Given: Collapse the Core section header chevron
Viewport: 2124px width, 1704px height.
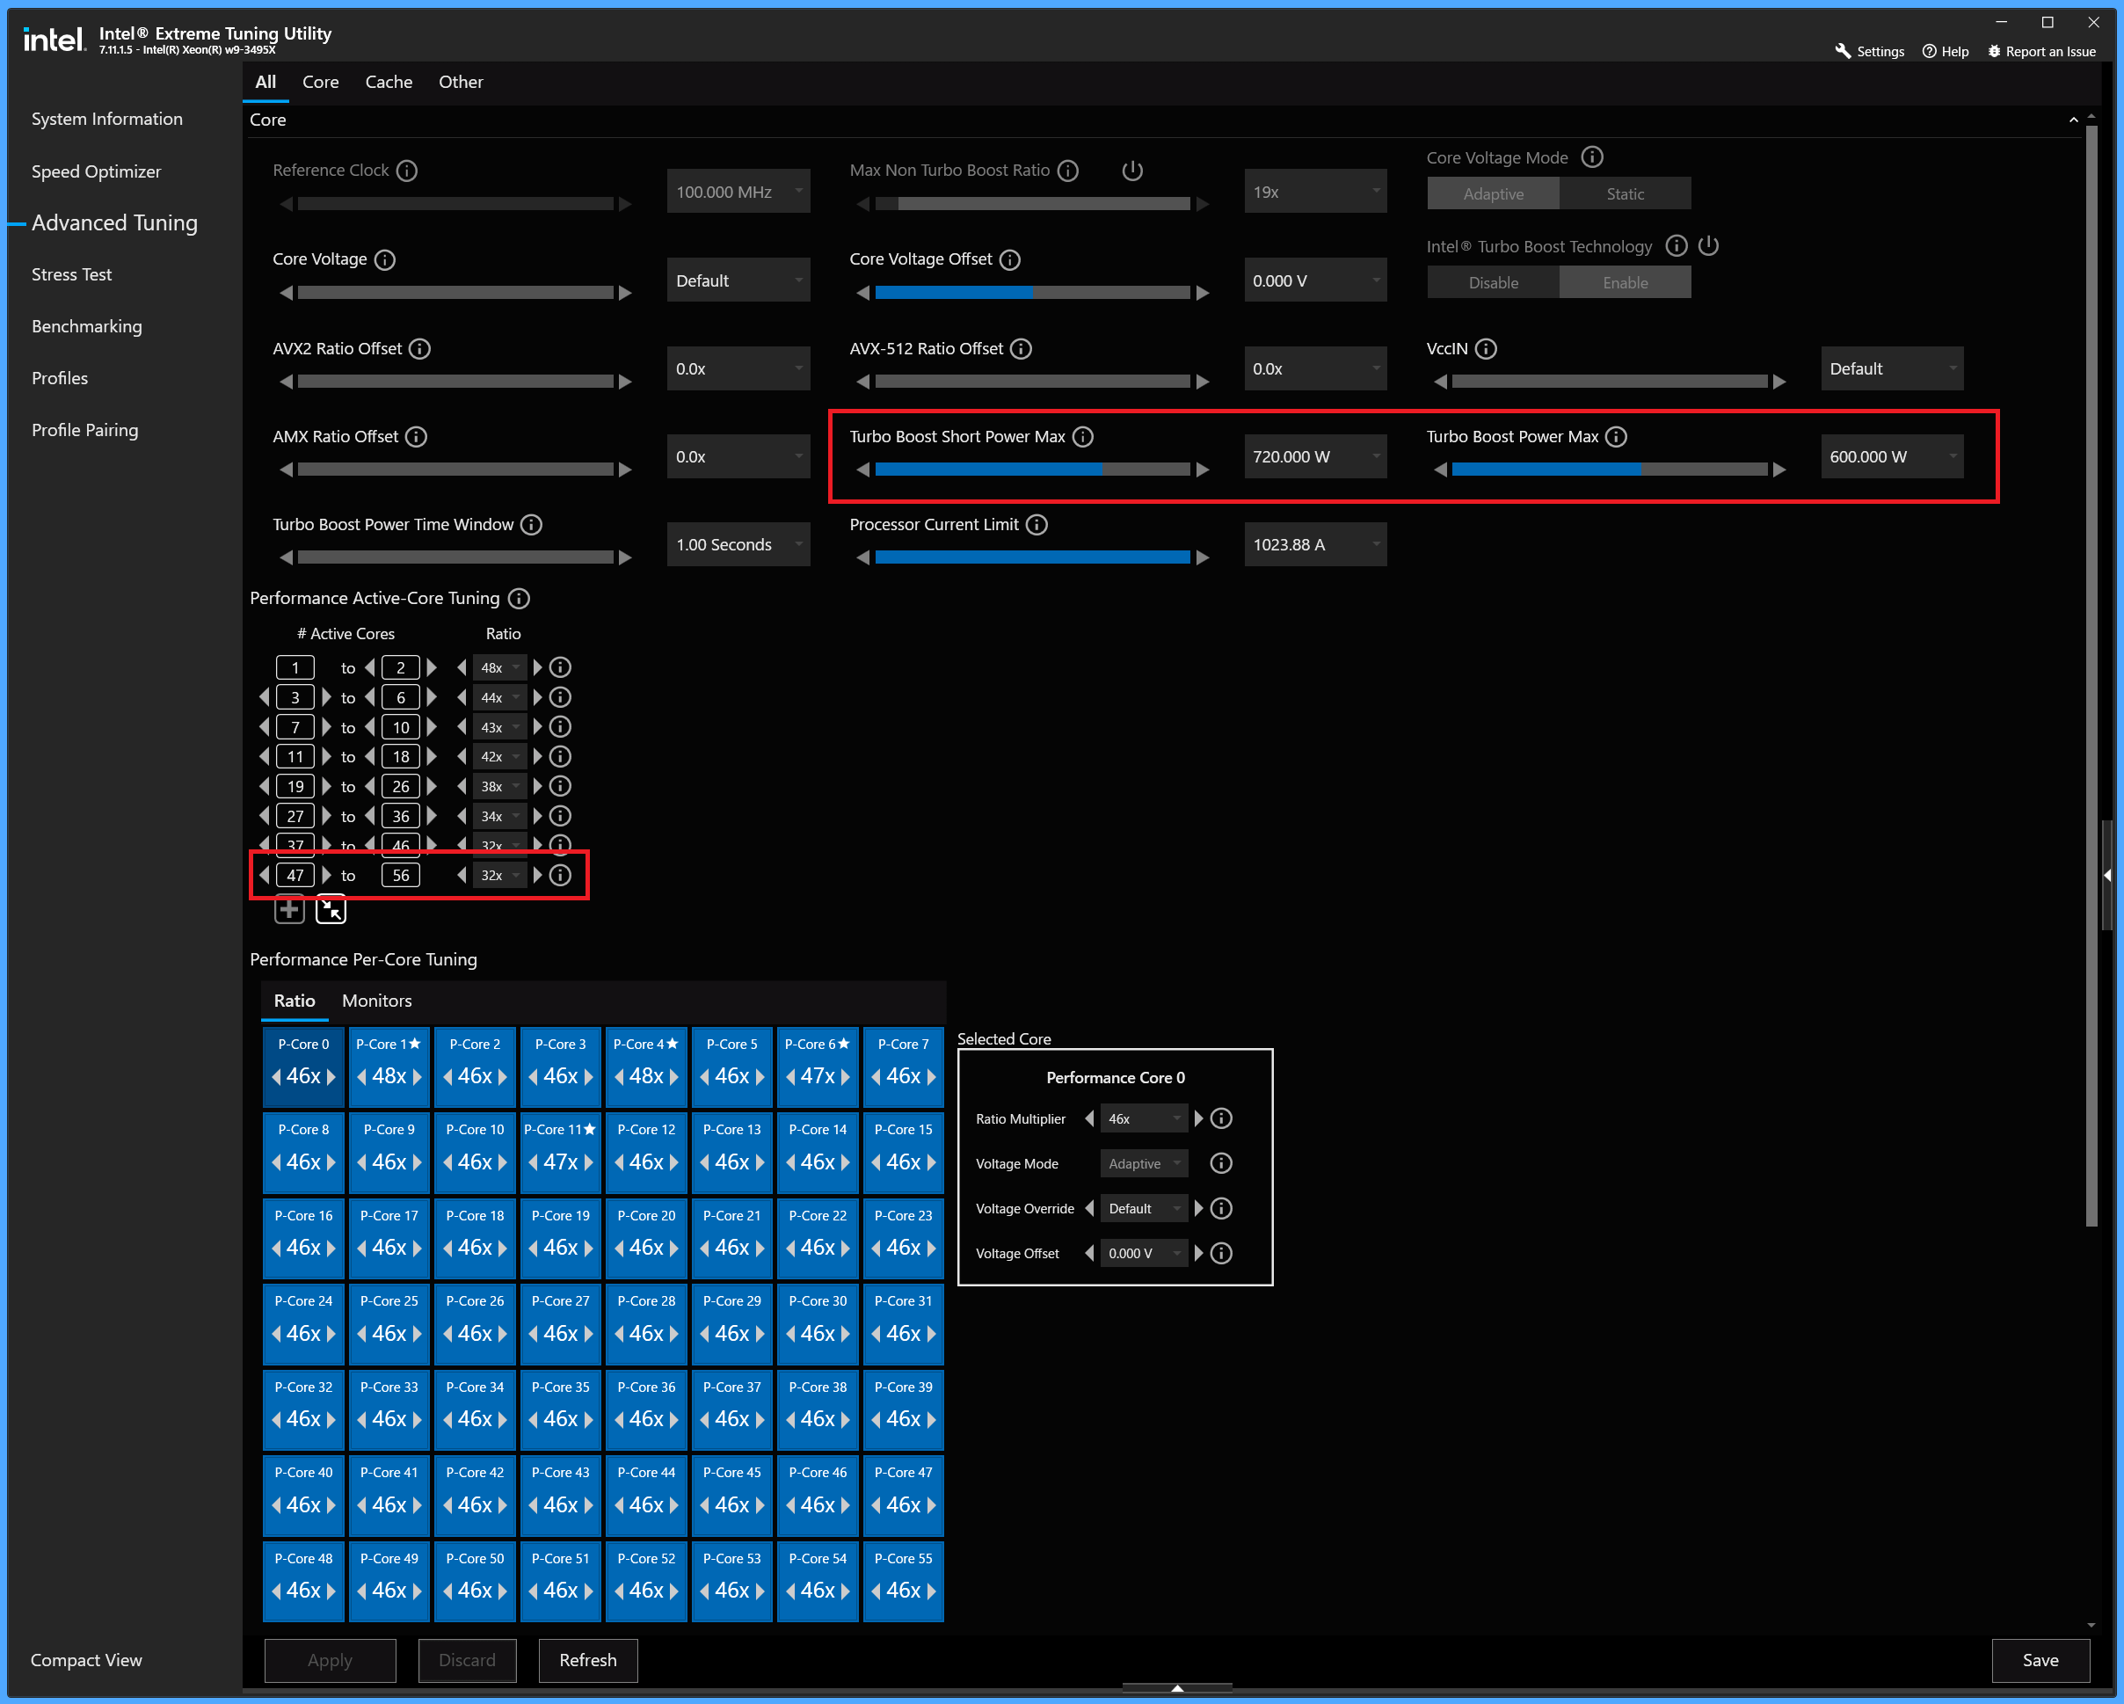Looking at the screenshot, I should click(2074, 120).
